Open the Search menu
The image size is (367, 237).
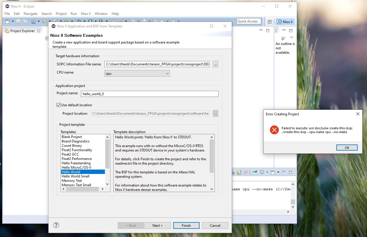click(x=46, y=14)
